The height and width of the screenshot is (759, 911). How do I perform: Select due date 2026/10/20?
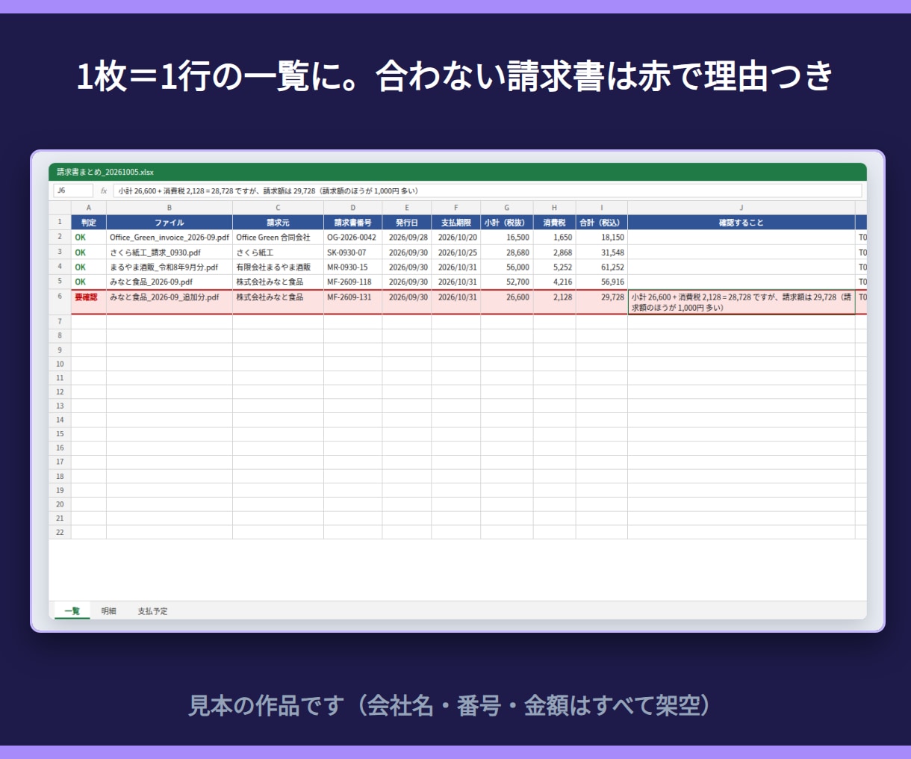coord(456,238)
